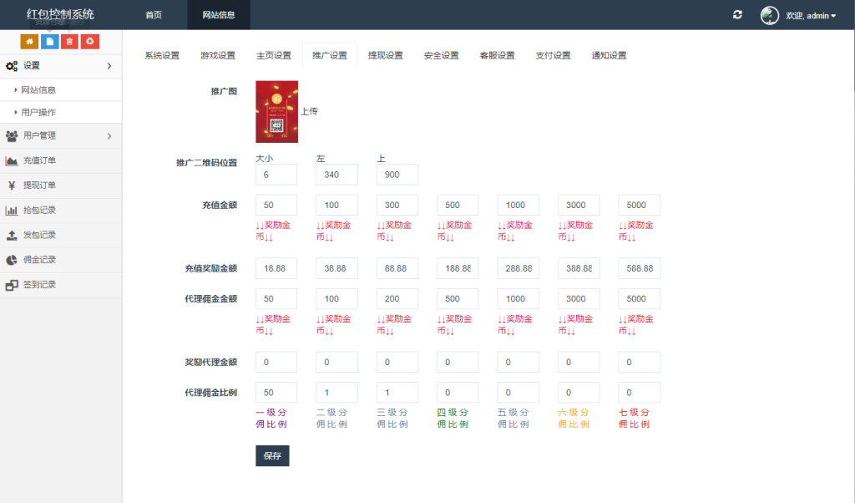Image resolution: width=855 pixels, height=503 pixels.
Task: Click the users icon beside 用户管理
Action: point(13,136)
